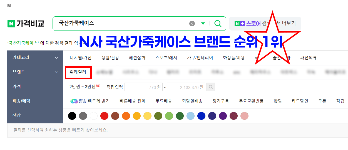This screenshot has height=150, width=348.
Task: Click the green magnifier search icon
Action: click(x=218, y=24)
